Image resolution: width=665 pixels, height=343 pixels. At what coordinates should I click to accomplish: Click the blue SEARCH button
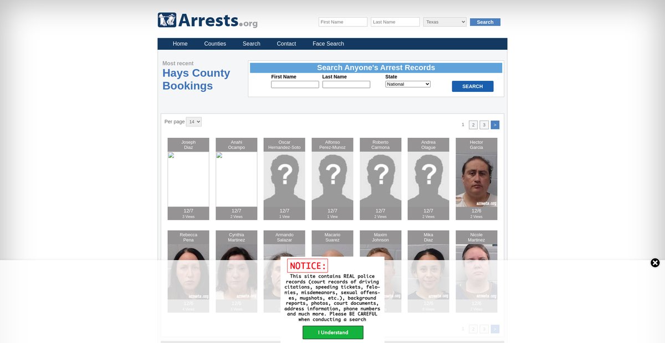point(473,86)
